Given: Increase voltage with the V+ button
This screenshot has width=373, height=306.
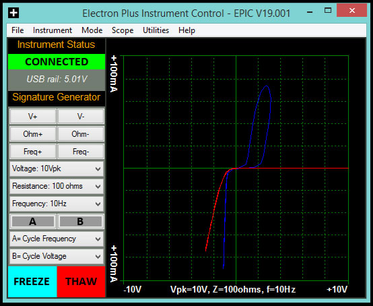Looking at the screenshot, I should pos(33,117).
